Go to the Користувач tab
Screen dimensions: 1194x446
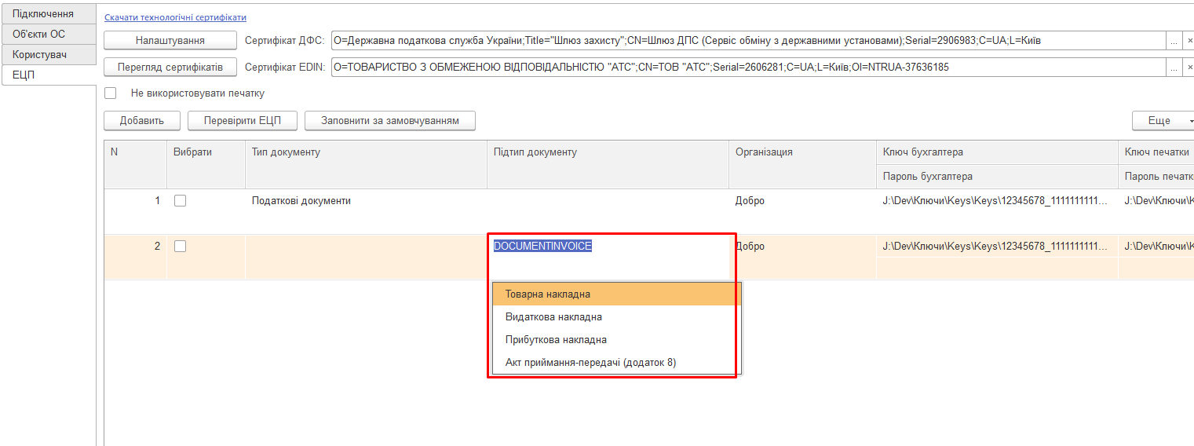click(x=49, y=55)
